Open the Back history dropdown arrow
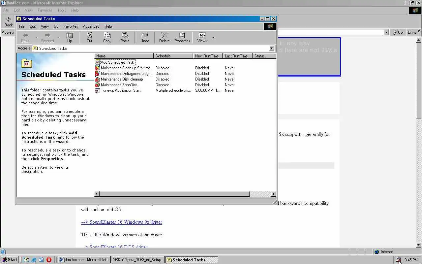Image resolution: width=422 pixels, height=264 pixels. [36, 37]
